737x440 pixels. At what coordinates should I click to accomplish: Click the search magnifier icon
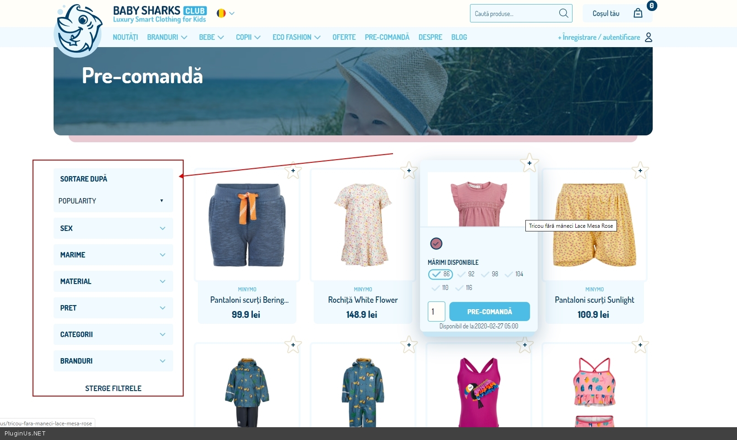tap(563, 13)
